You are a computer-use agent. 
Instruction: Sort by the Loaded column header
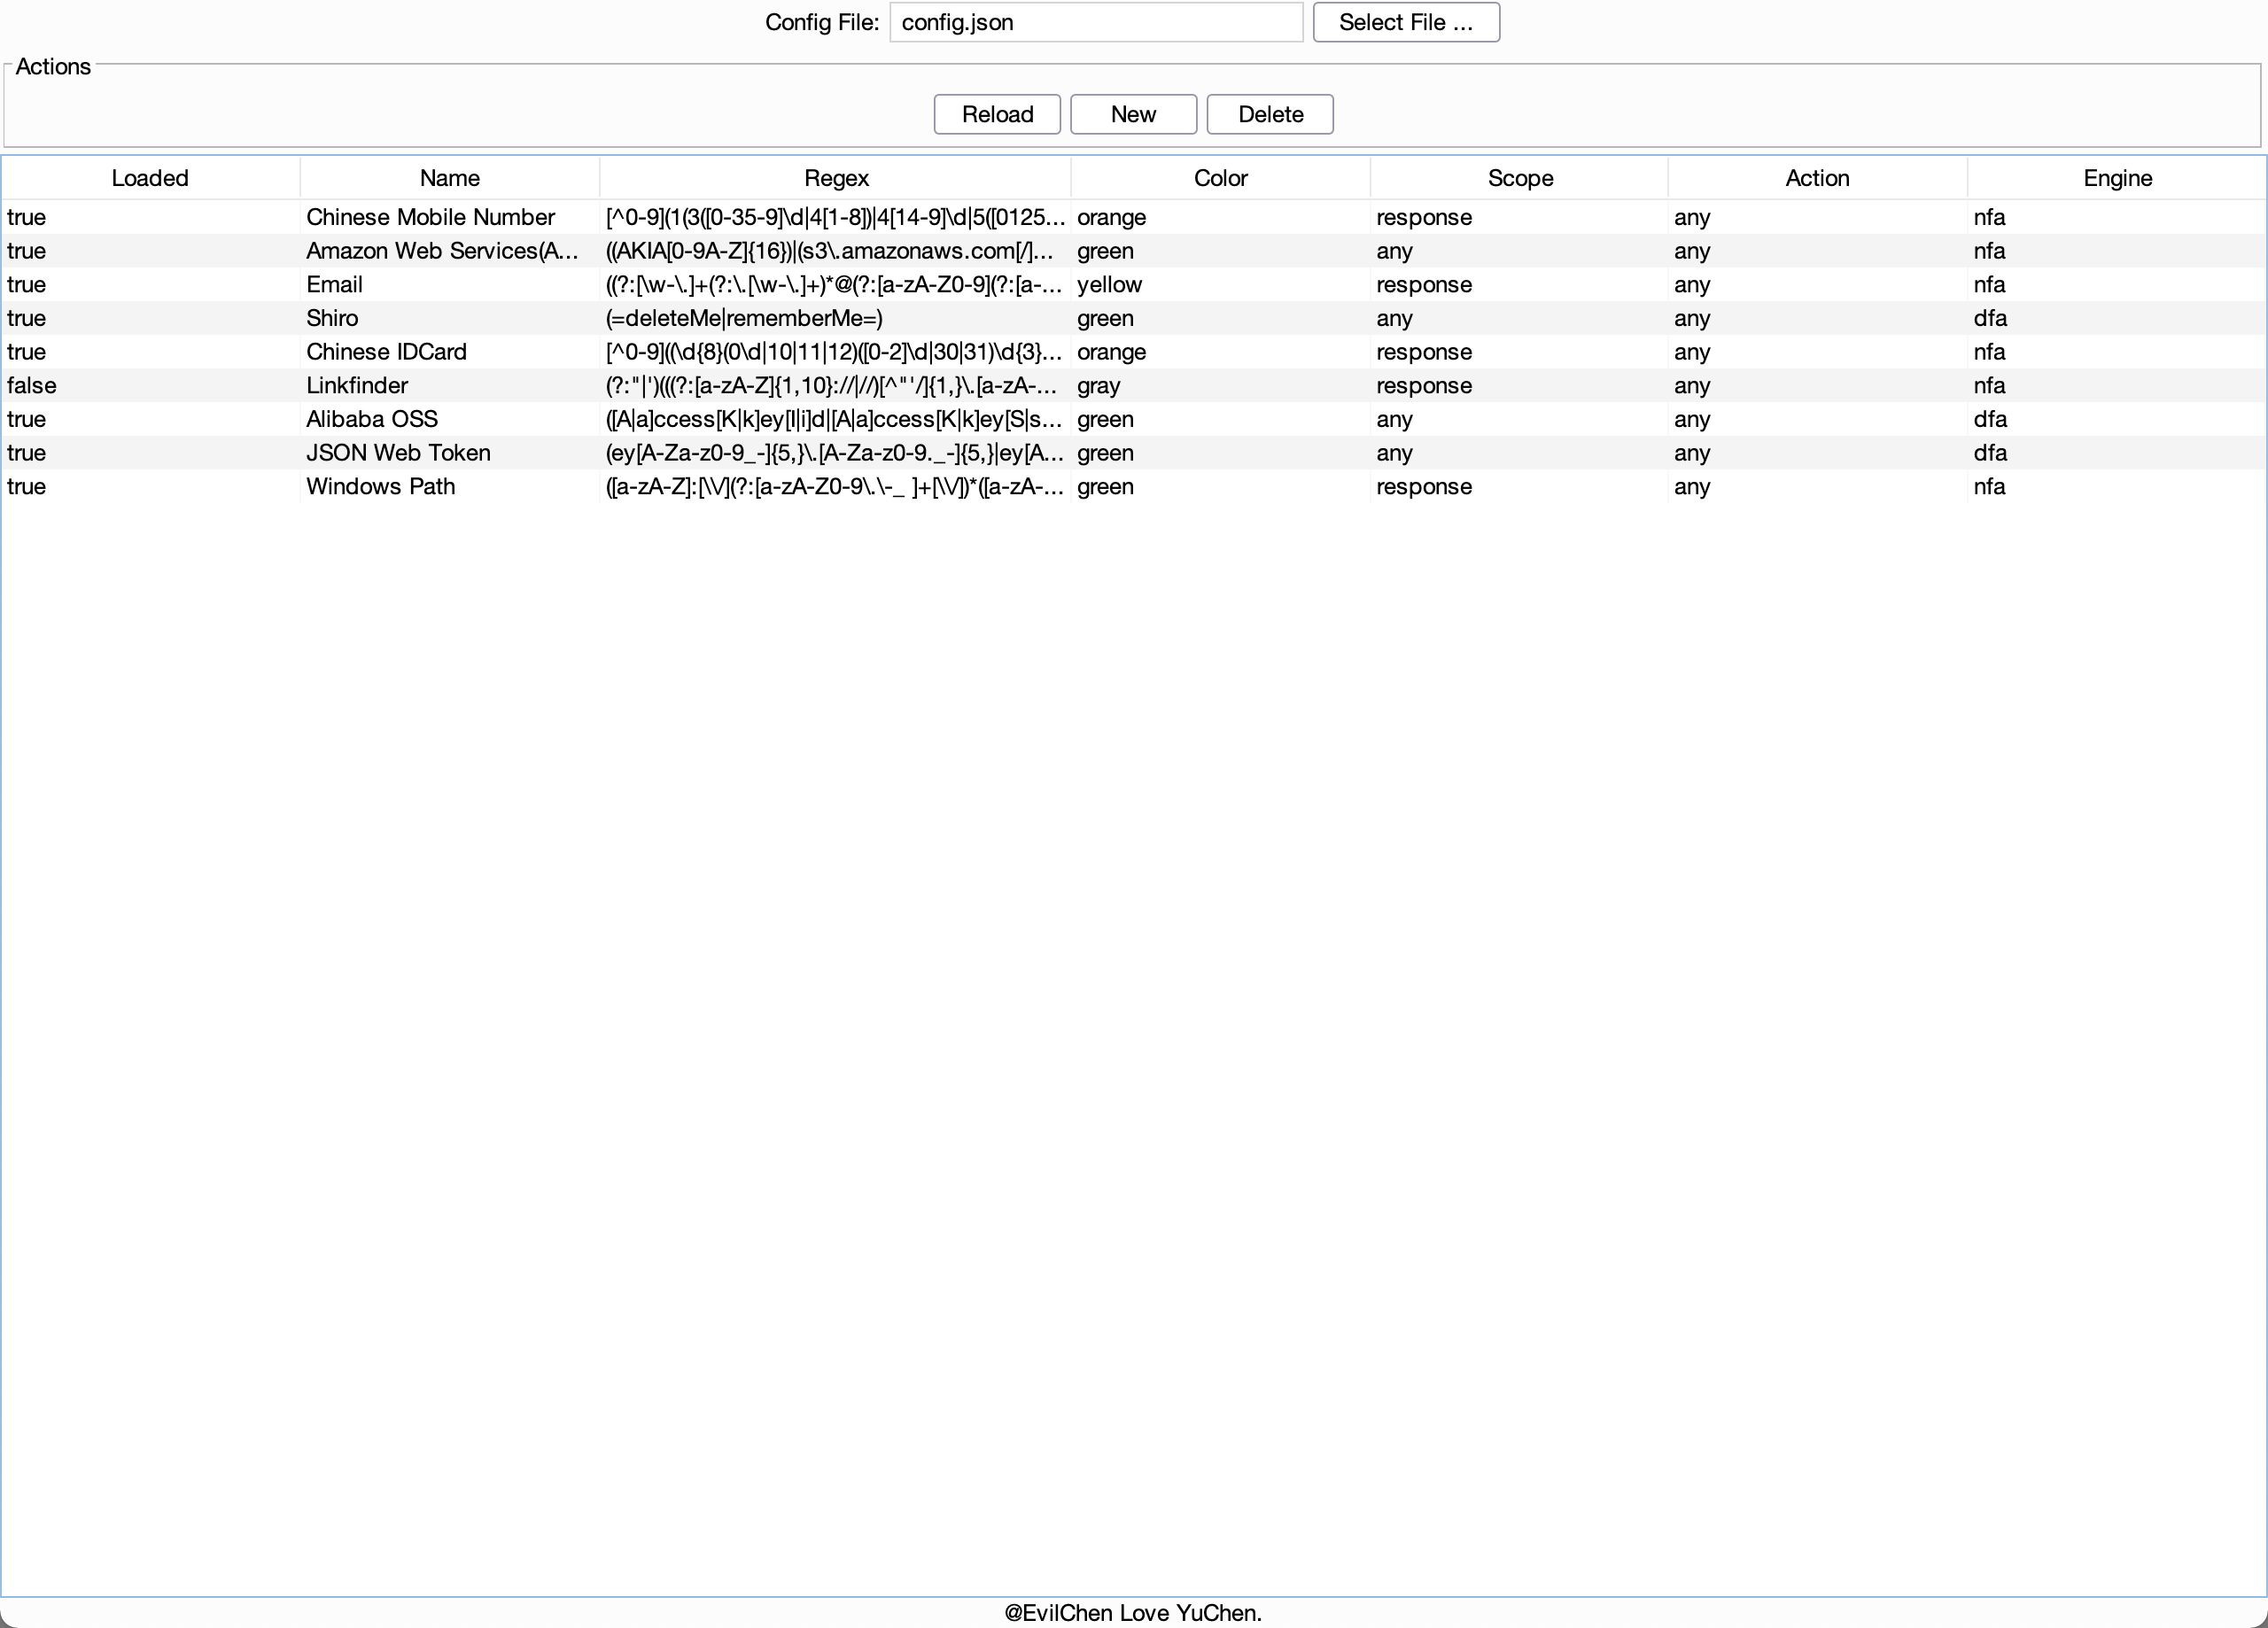click(150, 178)
